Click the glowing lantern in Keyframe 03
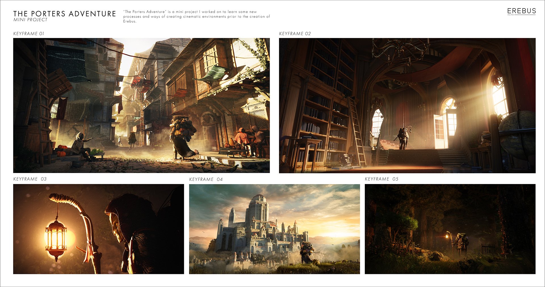 coord(56,238)
